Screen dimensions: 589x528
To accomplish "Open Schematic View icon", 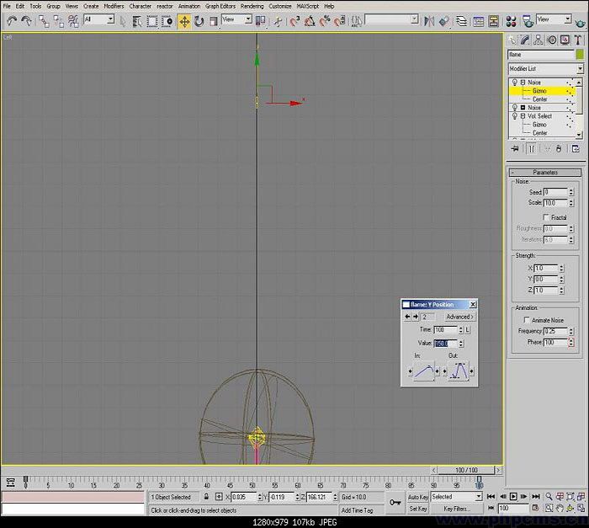I will tap(493, 21).
